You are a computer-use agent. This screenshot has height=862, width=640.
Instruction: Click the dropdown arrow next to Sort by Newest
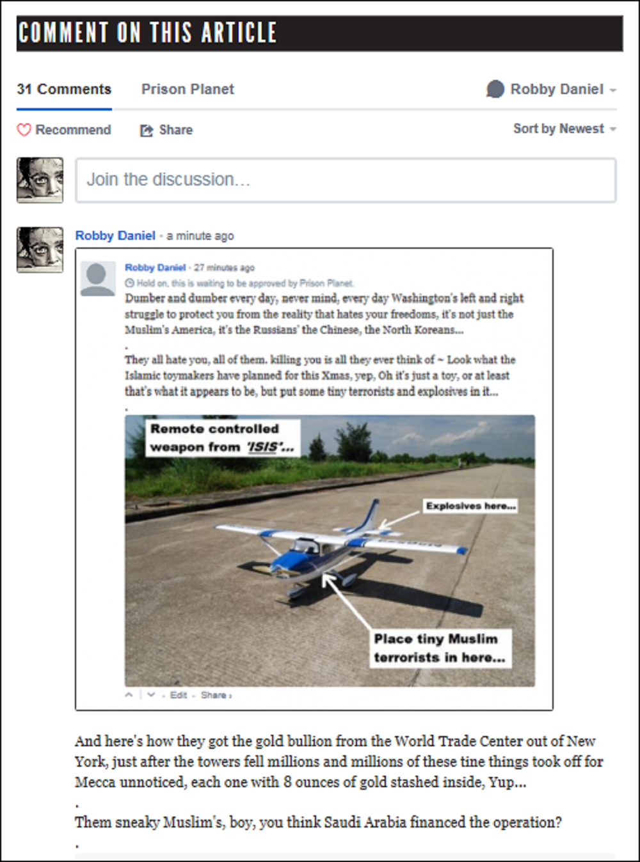(x=613, y=129)
